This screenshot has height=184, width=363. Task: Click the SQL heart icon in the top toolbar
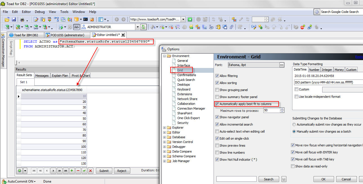[50, 19]
